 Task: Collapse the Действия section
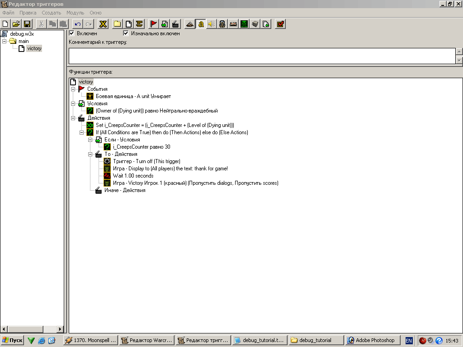[73, 118]
